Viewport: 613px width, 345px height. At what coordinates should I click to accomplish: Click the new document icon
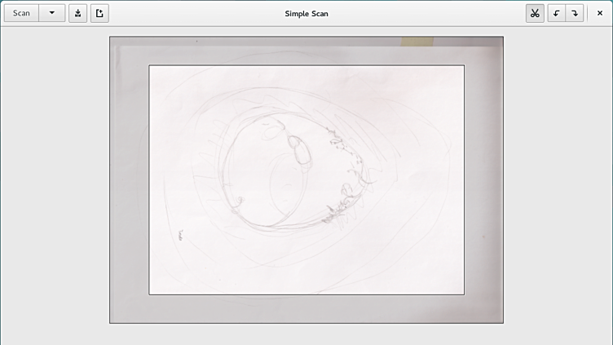click(x=99, y=13)
